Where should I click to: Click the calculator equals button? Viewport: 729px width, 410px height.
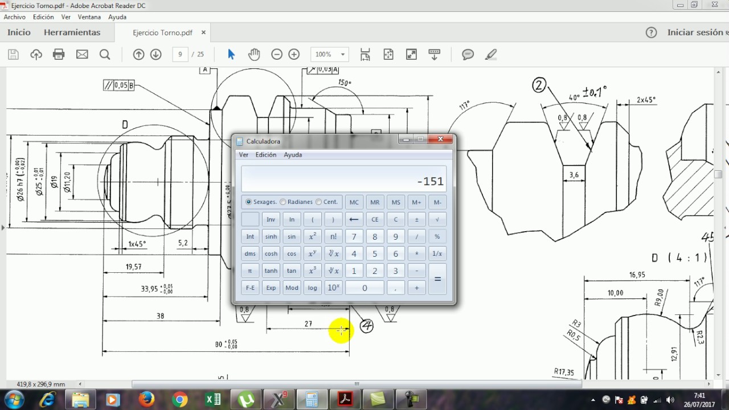pyautogui.click(x=437, y=279)
